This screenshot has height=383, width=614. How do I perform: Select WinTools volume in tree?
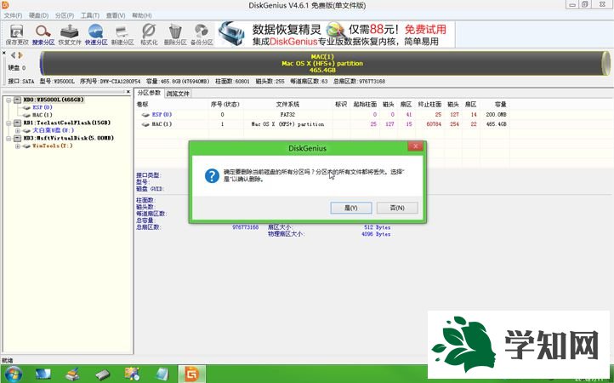point(52,146)
